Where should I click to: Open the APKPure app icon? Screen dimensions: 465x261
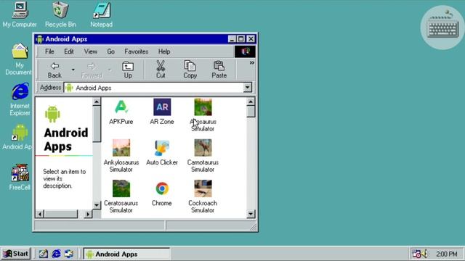click(x=121, y=107)
